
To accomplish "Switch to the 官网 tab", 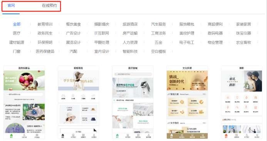I will click(x=11, y=5).
